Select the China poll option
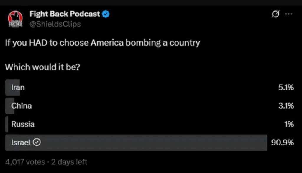302x173 pixels. point(21,106)
